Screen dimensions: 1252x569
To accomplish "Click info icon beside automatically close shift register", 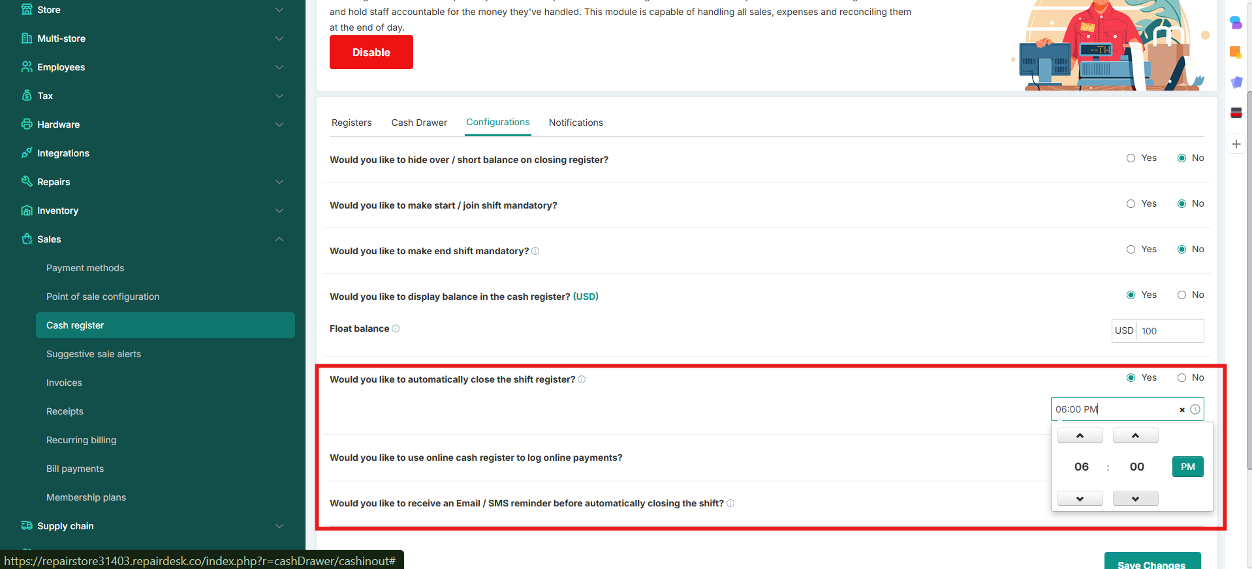I will [582, 379].
